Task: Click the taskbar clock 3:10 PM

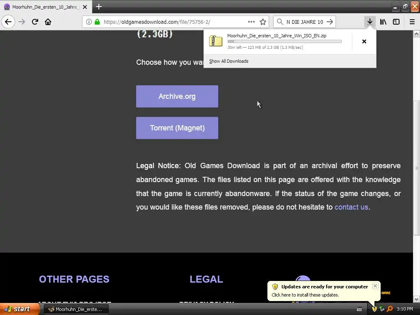Action: pyautogui.click(x=405, y=309)
